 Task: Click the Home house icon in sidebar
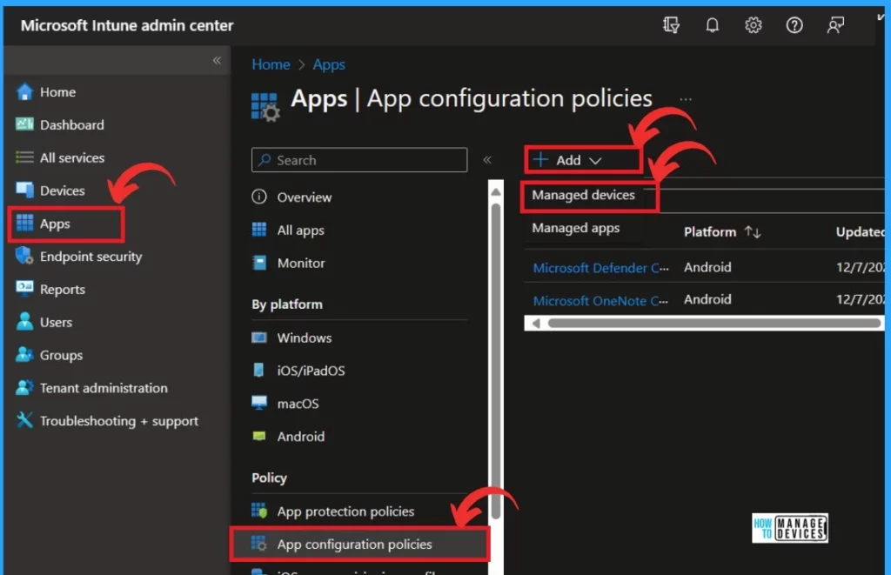(24, 91)
